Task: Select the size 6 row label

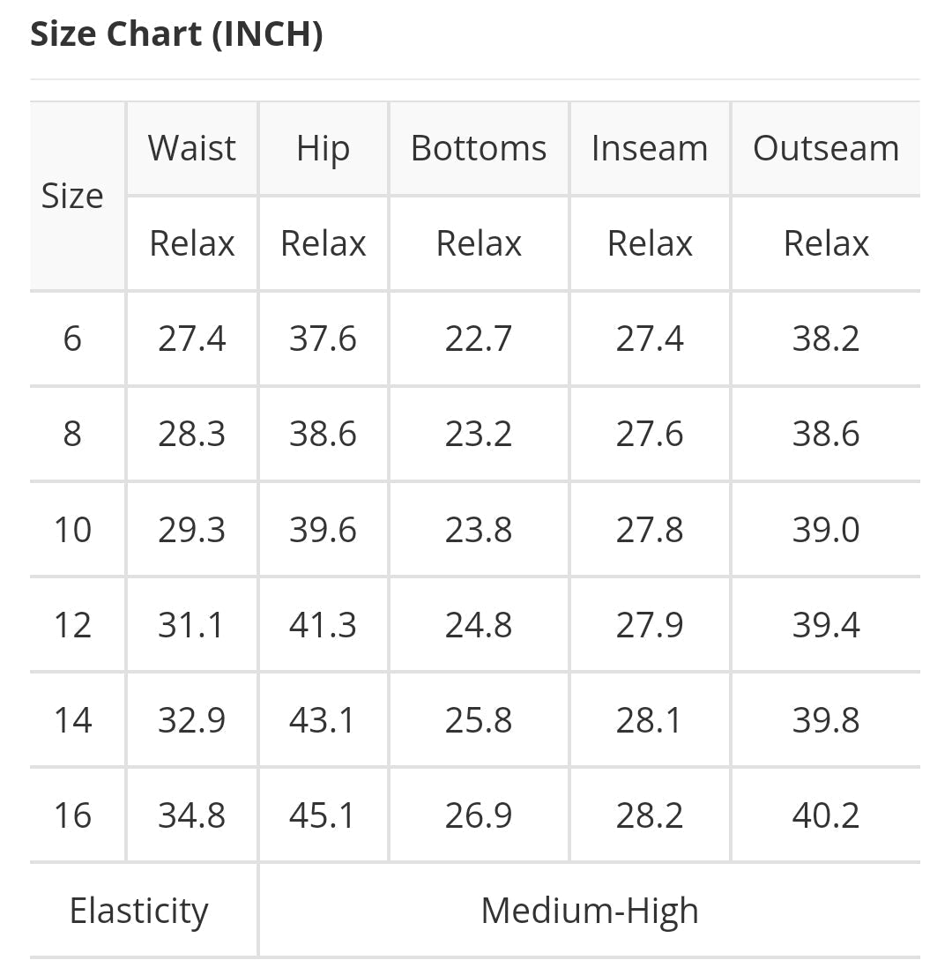Action: pyautogui.click(x=72, y=339)
